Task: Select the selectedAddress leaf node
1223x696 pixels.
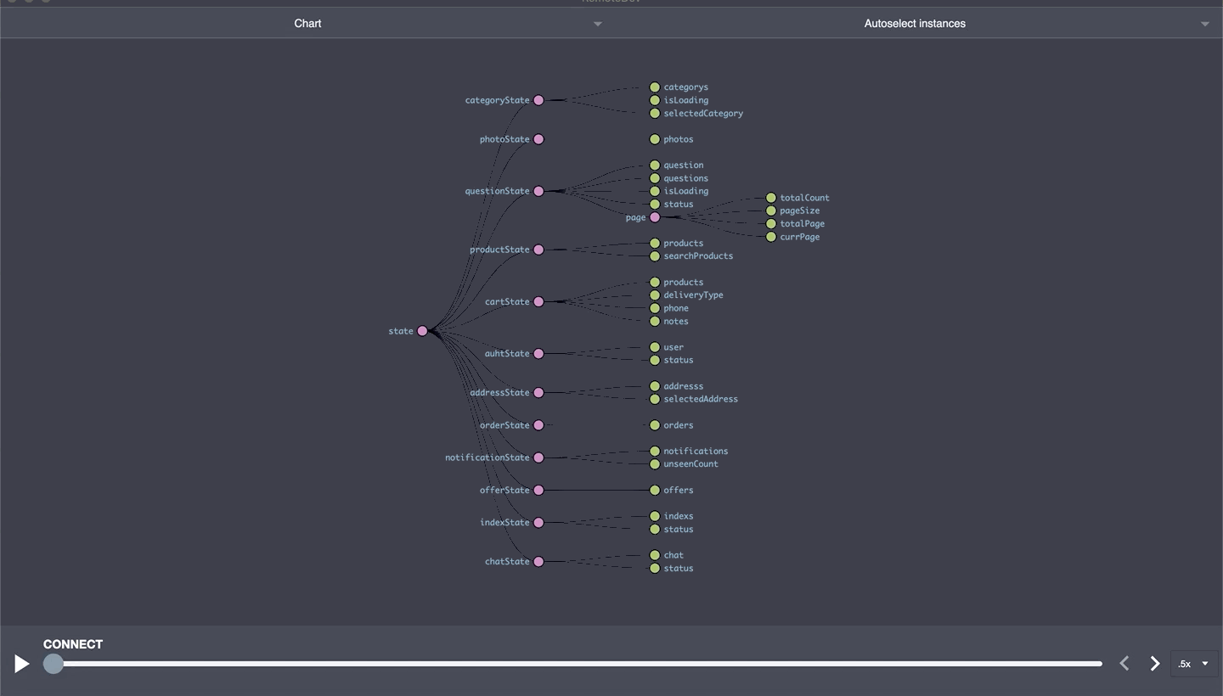Action: (655, 399)
